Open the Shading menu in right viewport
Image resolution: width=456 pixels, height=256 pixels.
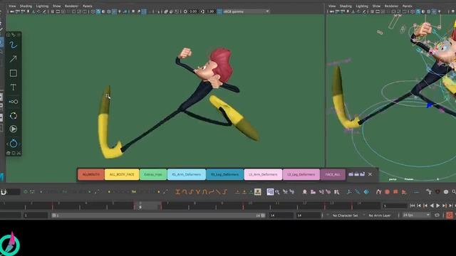(x=346, y=6)
